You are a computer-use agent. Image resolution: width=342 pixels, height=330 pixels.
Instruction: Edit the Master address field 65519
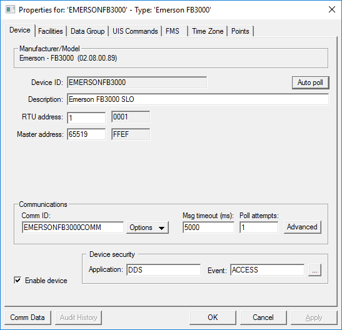(86, 134)
